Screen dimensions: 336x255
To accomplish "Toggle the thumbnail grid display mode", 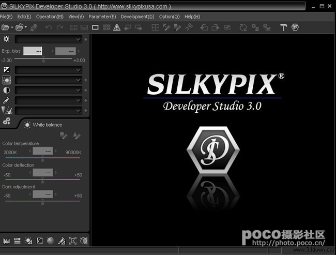I will (x=73, y=27).
